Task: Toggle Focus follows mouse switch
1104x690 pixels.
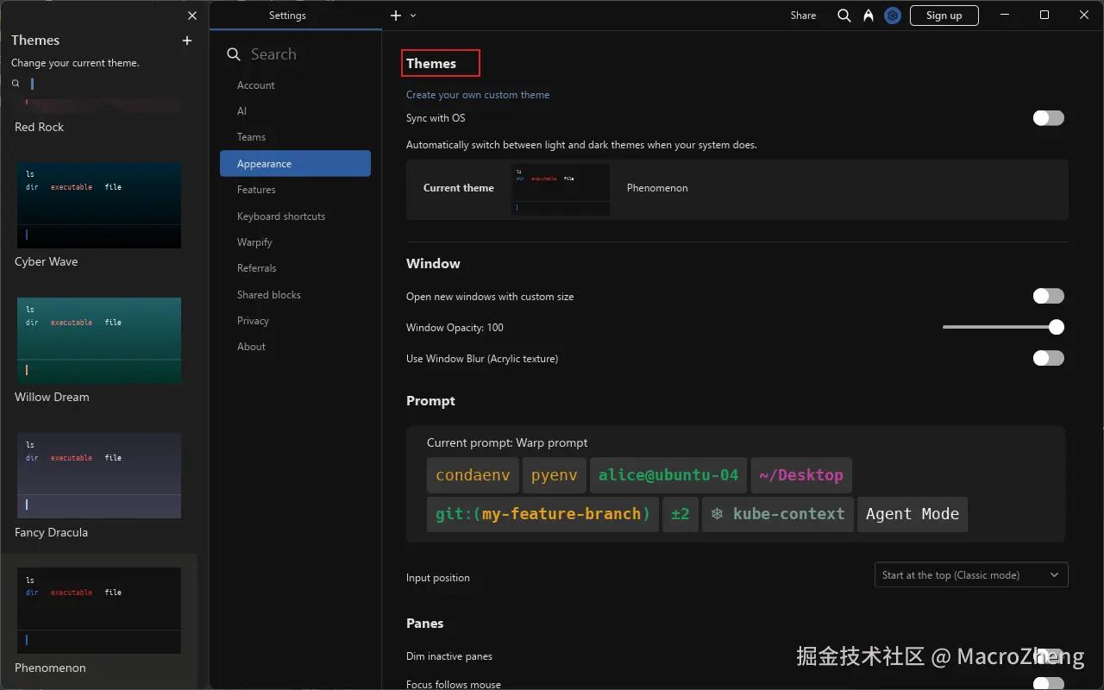Action: click(x=1049, y=684)
